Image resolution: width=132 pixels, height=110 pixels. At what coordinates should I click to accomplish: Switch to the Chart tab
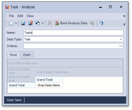coord(27,55)
